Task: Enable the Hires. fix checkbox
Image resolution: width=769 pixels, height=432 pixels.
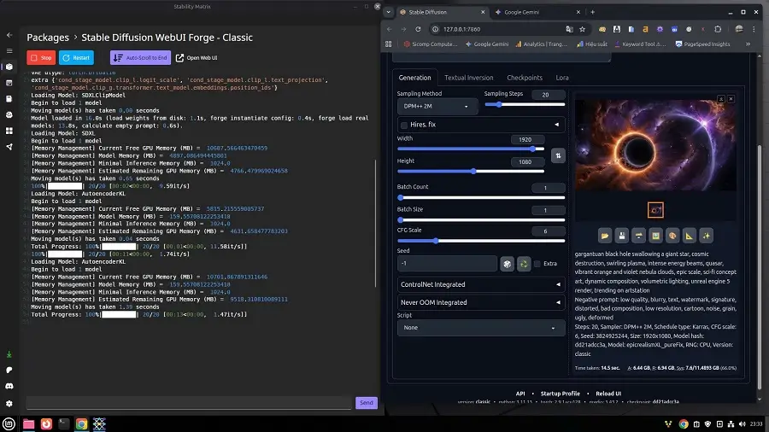Action: pyautogui.click(x=404, y=126)
